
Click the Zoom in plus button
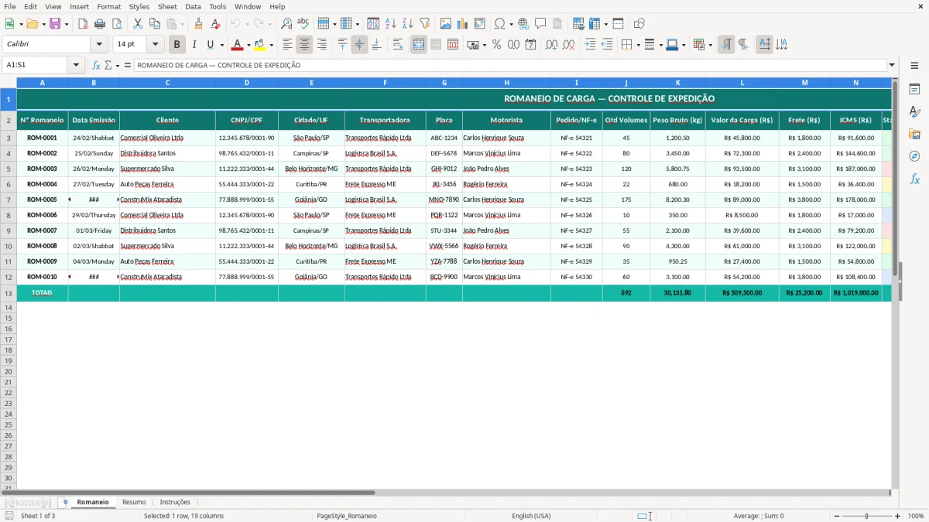coord(898,516)
